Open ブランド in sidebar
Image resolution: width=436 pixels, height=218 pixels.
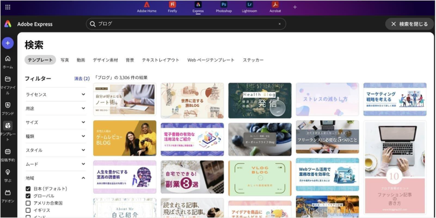click(x=8, y=109)
